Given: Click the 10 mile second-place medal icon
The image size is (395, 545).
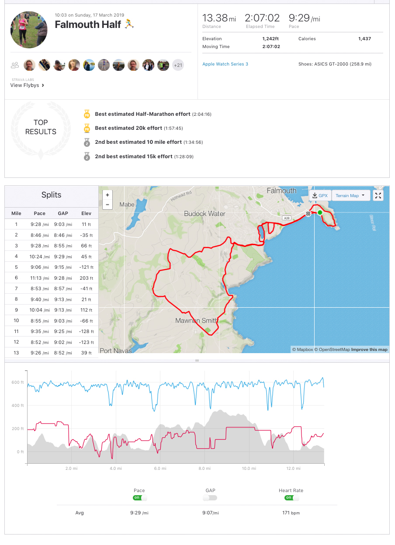Looking at the screenshot, I should click(87, 142).
